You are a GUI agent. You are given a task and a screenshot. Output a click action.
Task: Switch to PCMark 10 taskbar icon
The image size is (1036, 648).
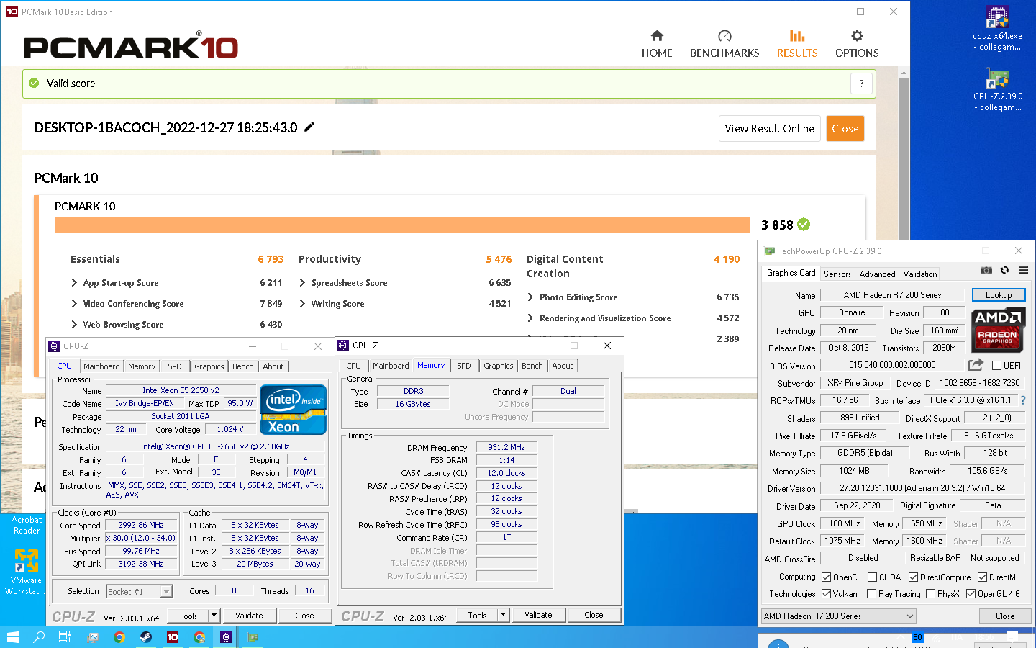click(x=173, y=637)
